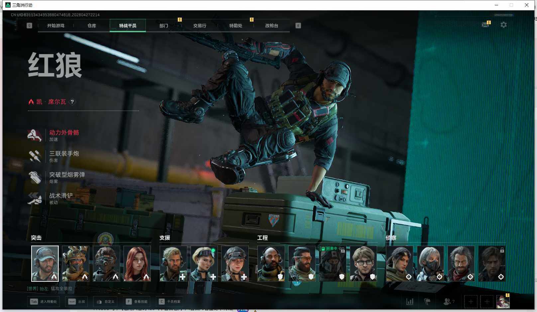This screenshot has height=312, width=537.
Task: Select the 三联装手炮 skill icon
Action: 35,156
